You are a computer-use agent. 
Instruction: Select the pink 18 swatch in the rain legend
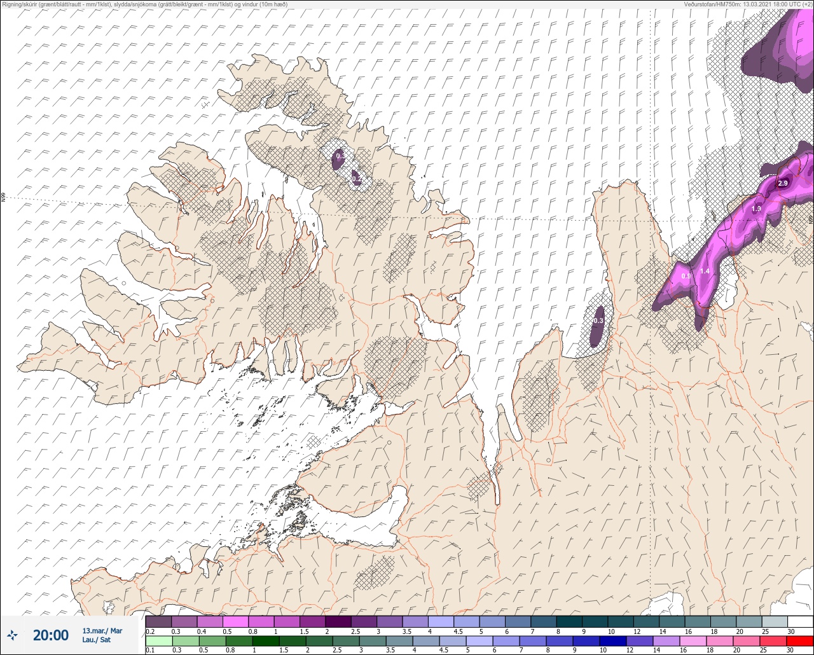pos(720,640)
